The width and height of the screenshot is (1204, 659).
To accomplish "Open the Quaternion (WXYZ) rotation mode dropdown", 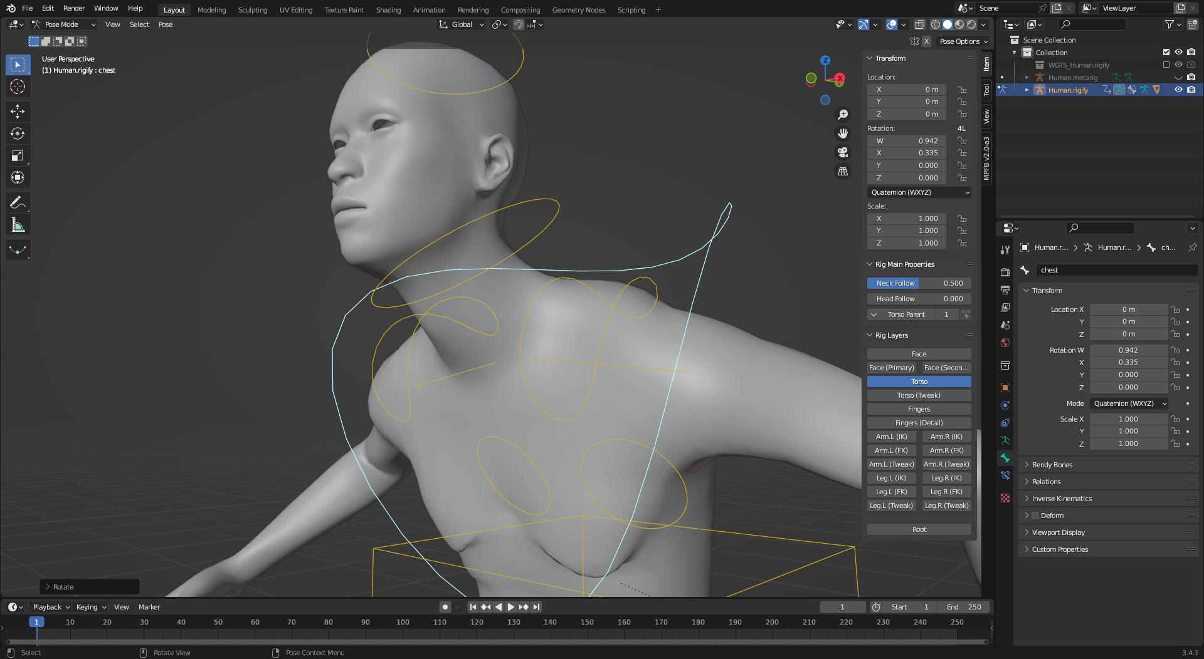I will pos(919,192).
